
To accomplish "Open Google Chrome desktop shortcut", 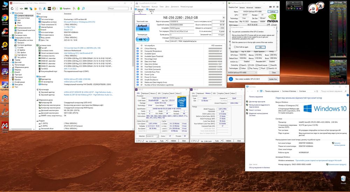I will pyautogui.click(x=5, y=19).
